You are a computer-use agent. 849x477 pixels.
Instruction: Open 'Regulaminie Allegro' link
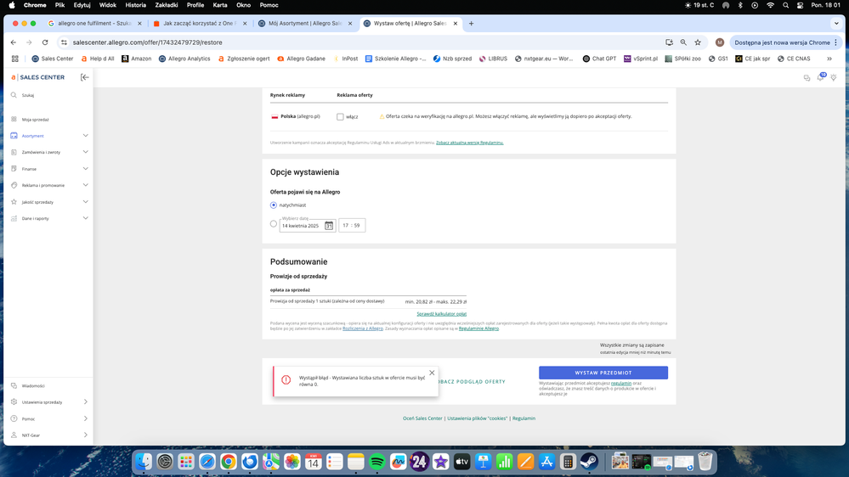478,328
